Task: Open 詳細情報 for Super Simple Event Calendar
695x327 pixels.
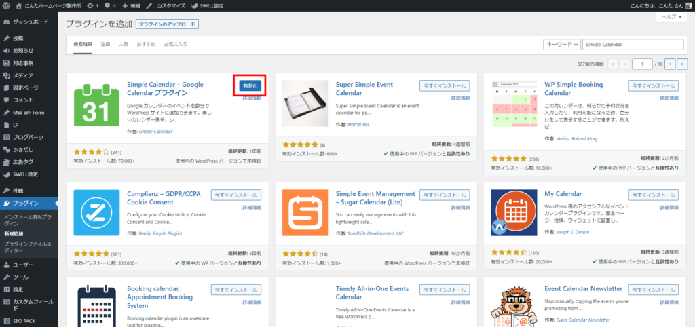Action: 461,98
